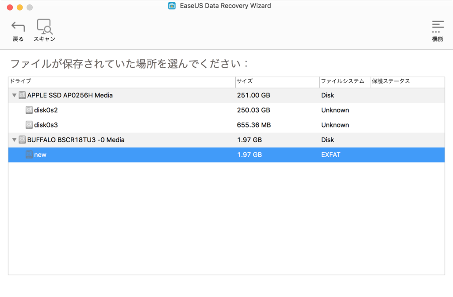Image resolution: width=453 pixels, height=297 pixels.
Task: Click the Unknown cell in disk0s3 row
Action: (335, 125)
